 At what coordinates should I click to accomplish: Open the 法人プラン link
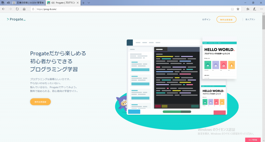250,19
